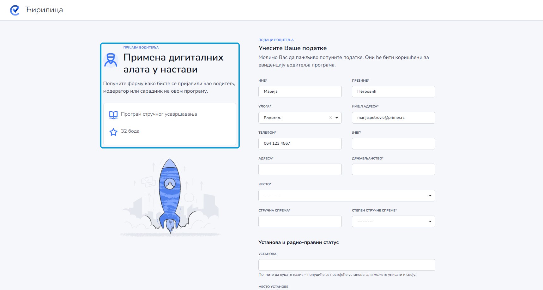Click the Програм стручног усавршавања label

(159, 114)
